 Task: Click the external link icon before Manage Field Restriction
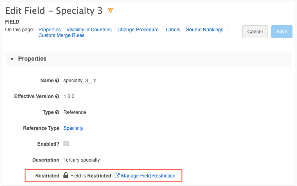pyautogui.click(x=117, y=176)
